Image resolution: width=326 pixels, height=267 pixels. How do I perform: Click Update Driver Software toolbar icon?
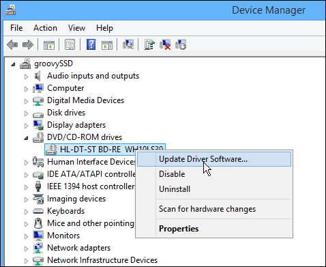coord(149,44)
